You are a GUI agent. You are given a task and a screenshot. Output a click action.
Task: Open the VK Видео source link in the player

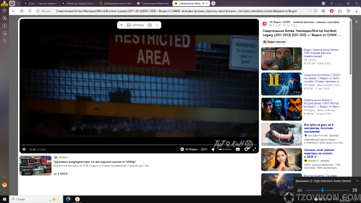coord(189,149)
